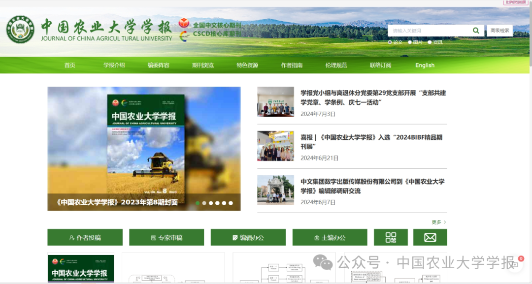Open the envelope email icon button
Image resolution: width=532 pixels, height=284 pixels.
coord(430,237)
